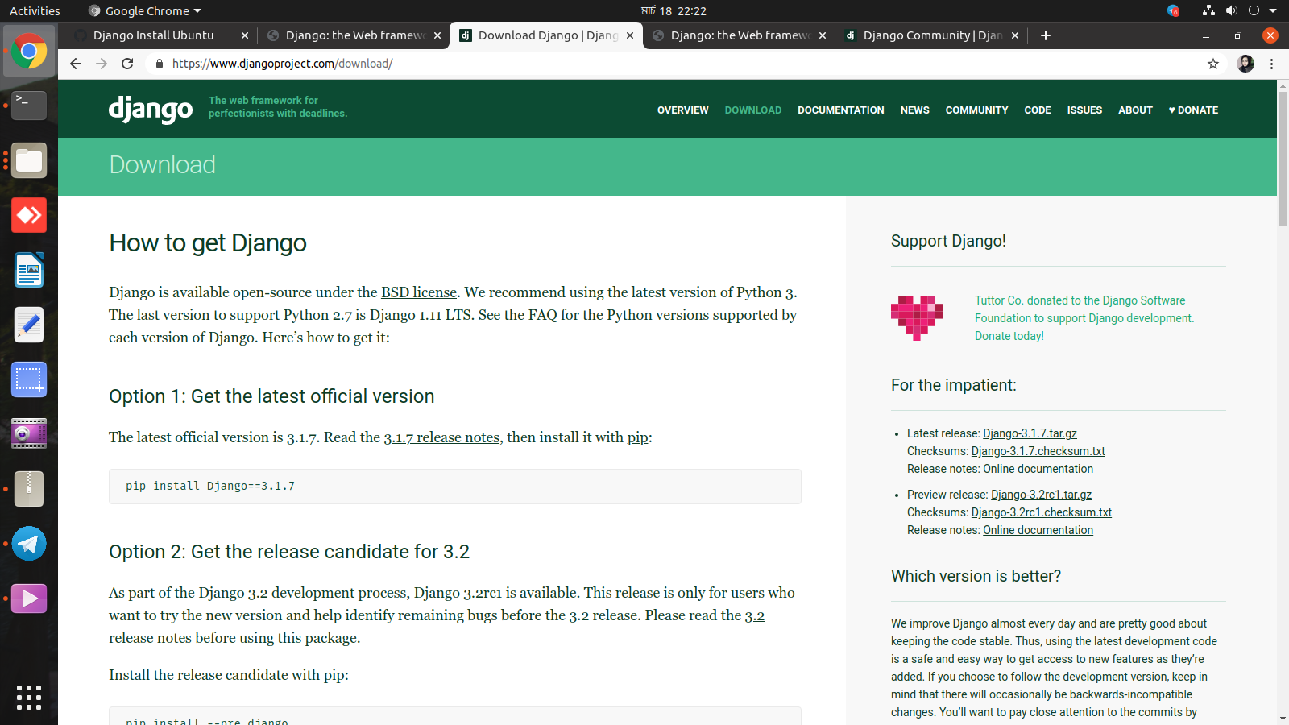Bookmark this page with the star icon
Screen dimensions: 1289x725
tap(1213, 64)
